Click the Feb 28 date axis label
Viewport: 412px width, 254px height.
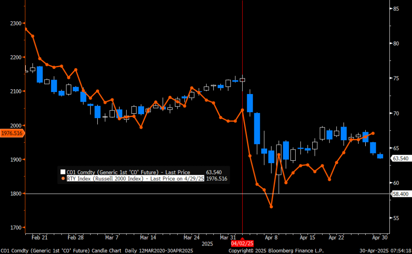[x=75, y=238]
